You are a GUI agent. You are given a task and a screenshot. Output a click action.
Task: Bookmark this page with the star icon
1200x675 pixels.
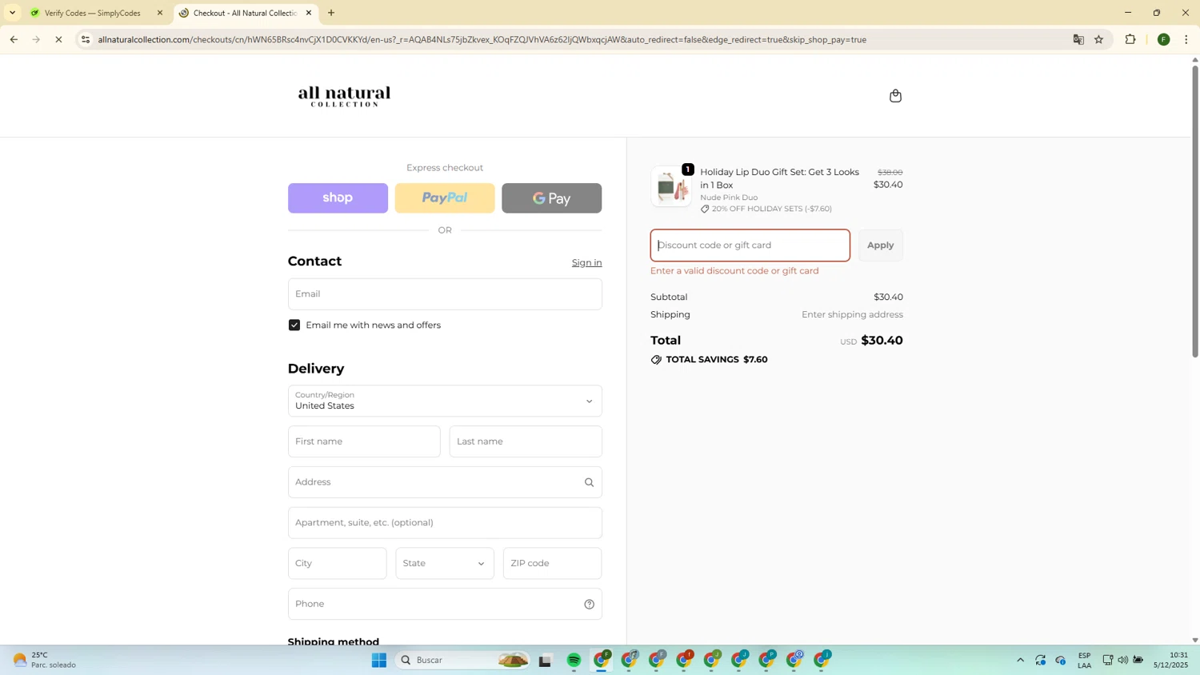tap(1099, 39)
